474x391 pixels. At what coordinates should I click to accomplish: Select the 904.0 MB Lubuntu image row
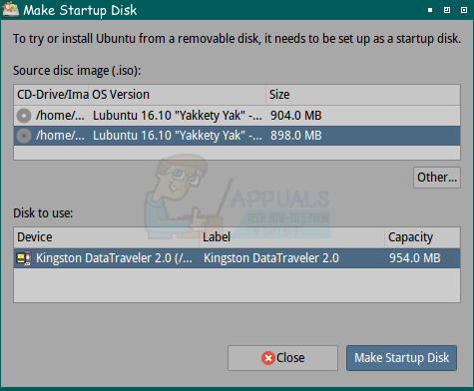[237, 116]
